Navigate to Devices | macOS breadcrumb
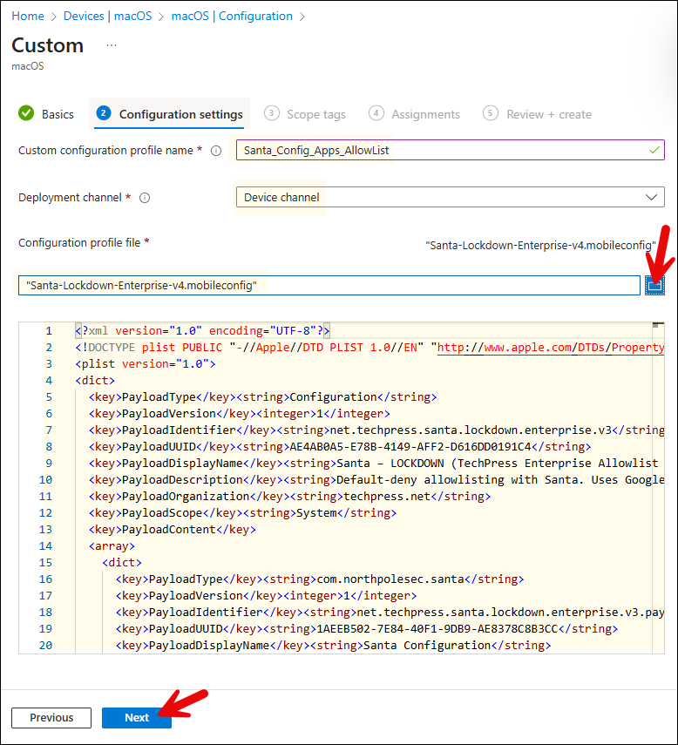This screenshot has height=745, width=678. (x=108, y=17)
